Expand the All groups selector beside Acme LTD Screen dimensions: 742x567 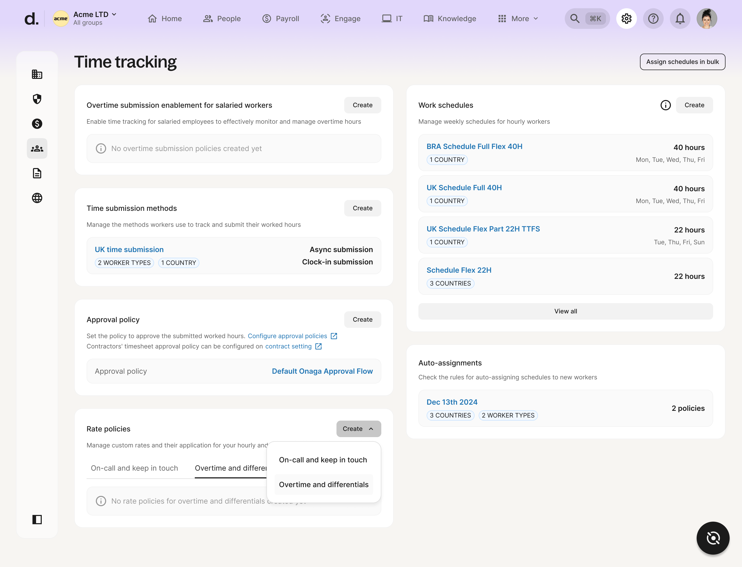click(x=114, y=14)
